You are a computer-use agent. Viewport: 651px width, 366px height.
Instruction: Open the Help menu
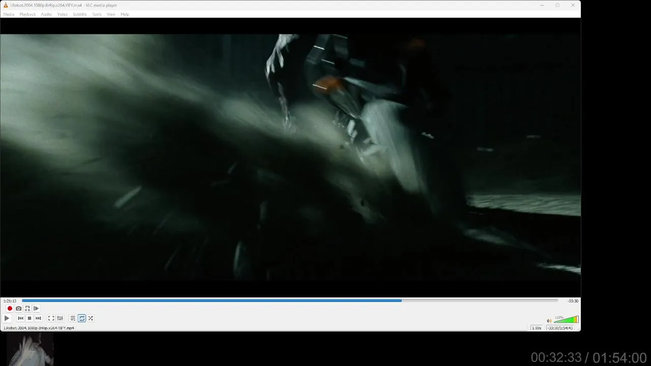coord(125,14)
